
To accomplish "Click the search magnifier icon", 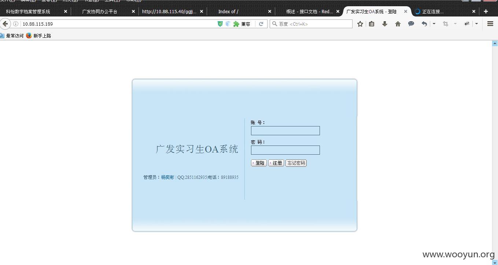I will click(274, 24).
